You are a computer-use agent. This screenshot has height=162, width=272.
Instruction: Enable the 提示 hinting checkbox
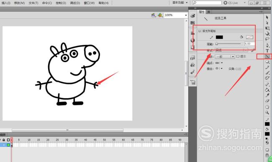coord(238,56)
